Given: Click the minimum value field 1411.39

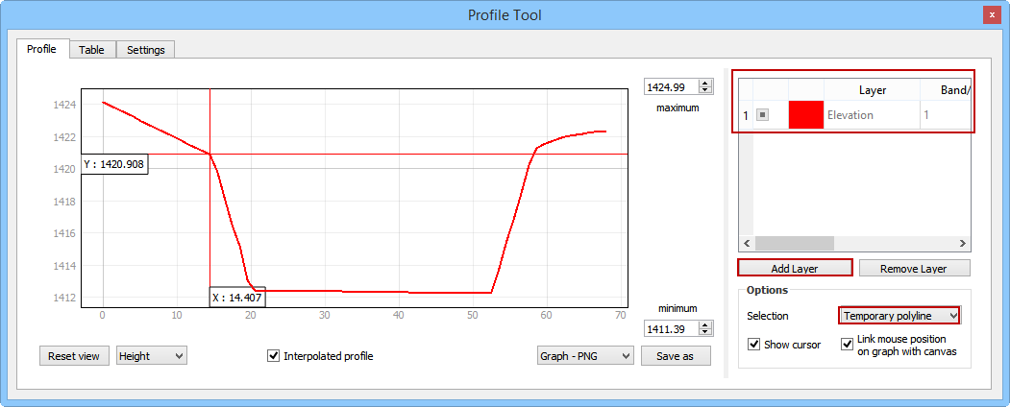Looking at the screenshot, I should 672,329.
